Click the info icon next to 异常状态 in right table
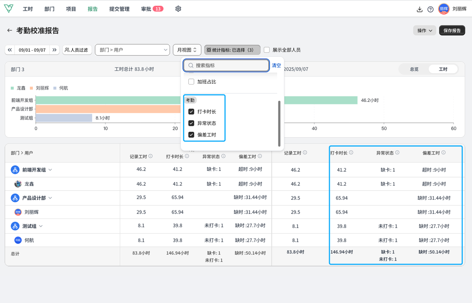Screen dimensions: 472x303 (x=397, y=152)
